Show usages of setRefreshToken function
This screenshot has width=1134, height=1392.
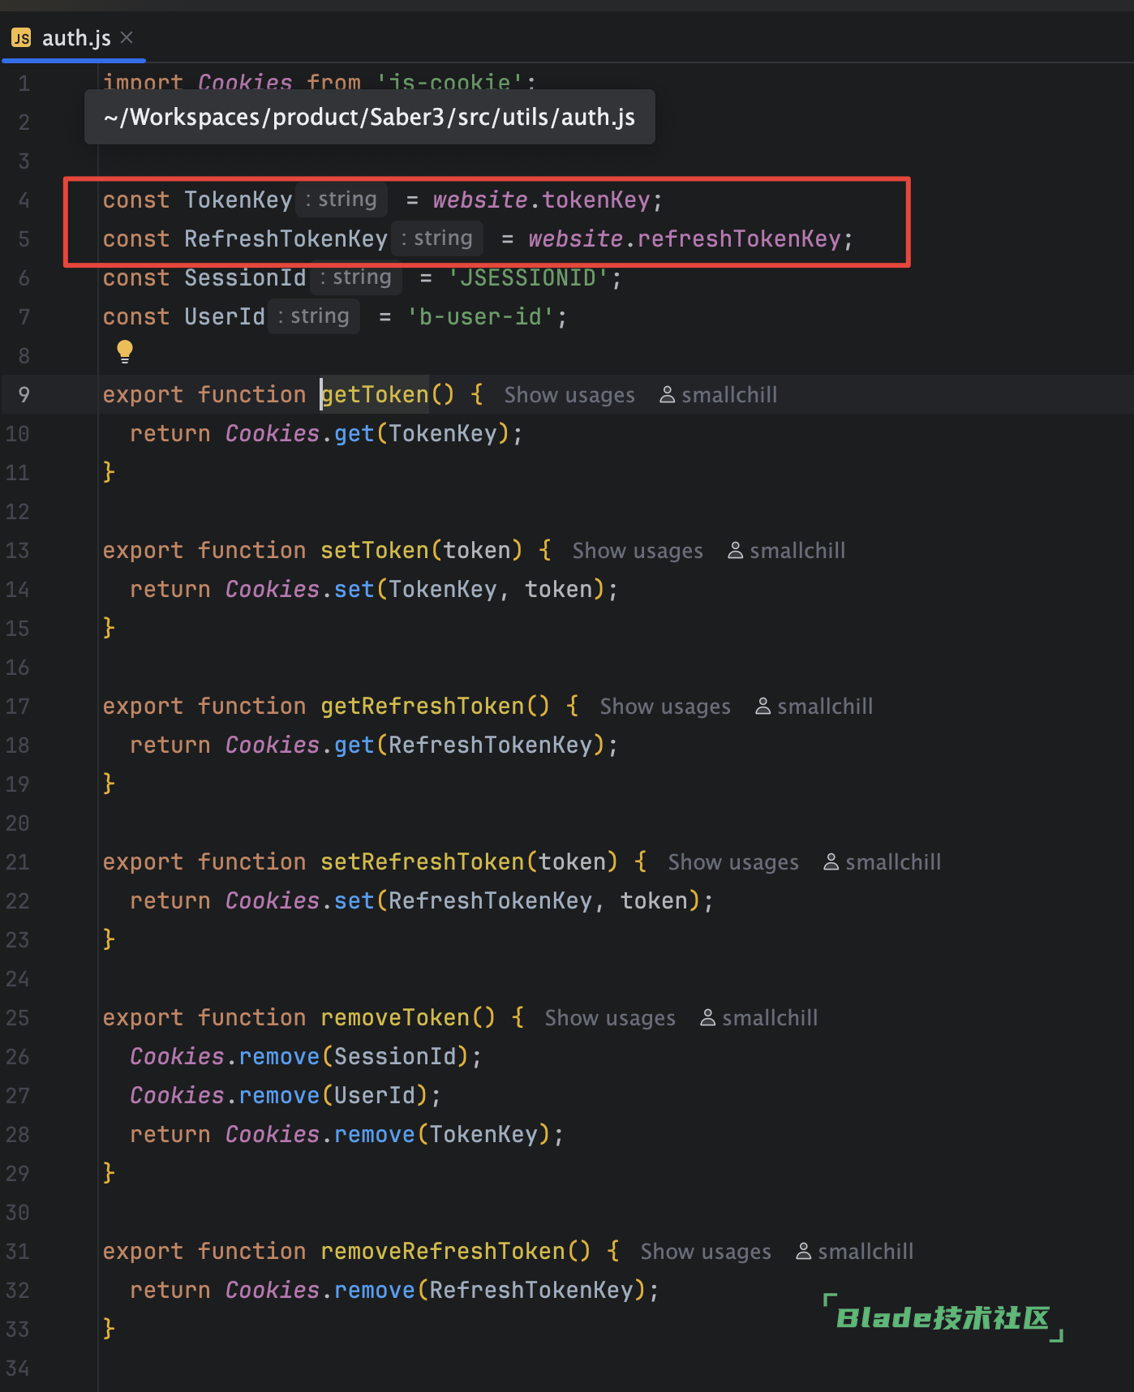click(732, 862)
